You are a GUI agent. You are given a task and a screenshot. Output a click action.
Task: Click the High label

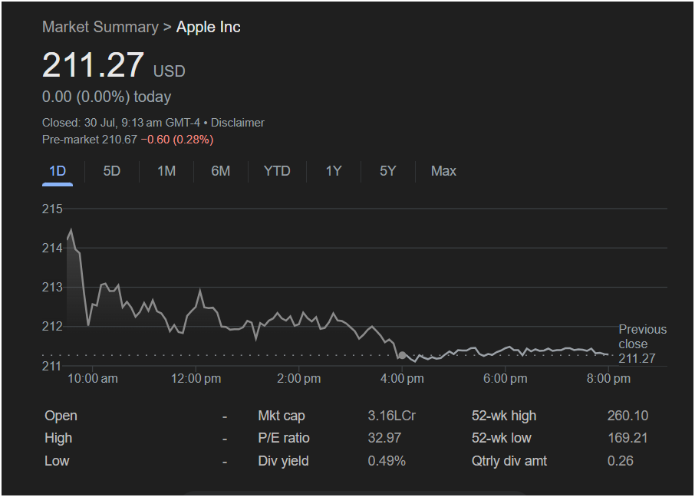(58, 438)
